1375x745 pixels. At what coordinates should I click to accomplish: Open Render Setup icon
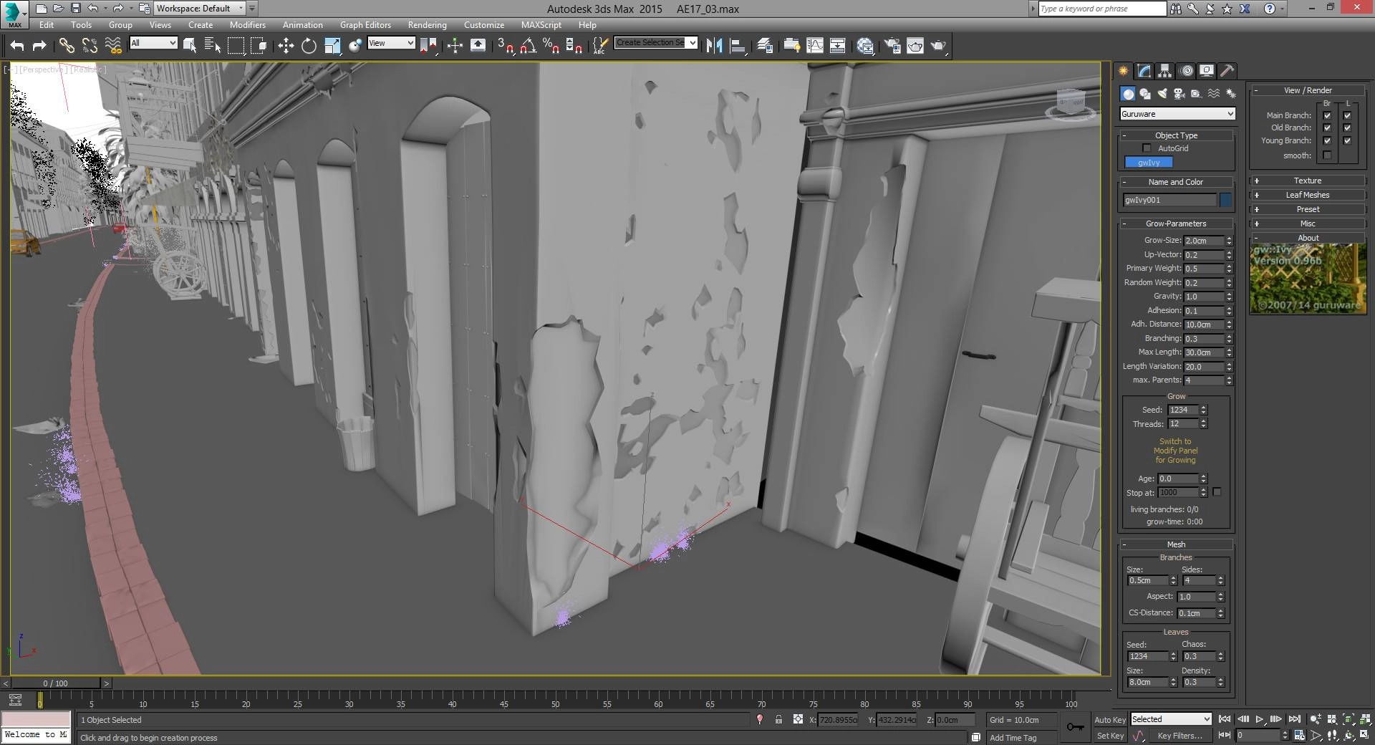tap(892, 46)
